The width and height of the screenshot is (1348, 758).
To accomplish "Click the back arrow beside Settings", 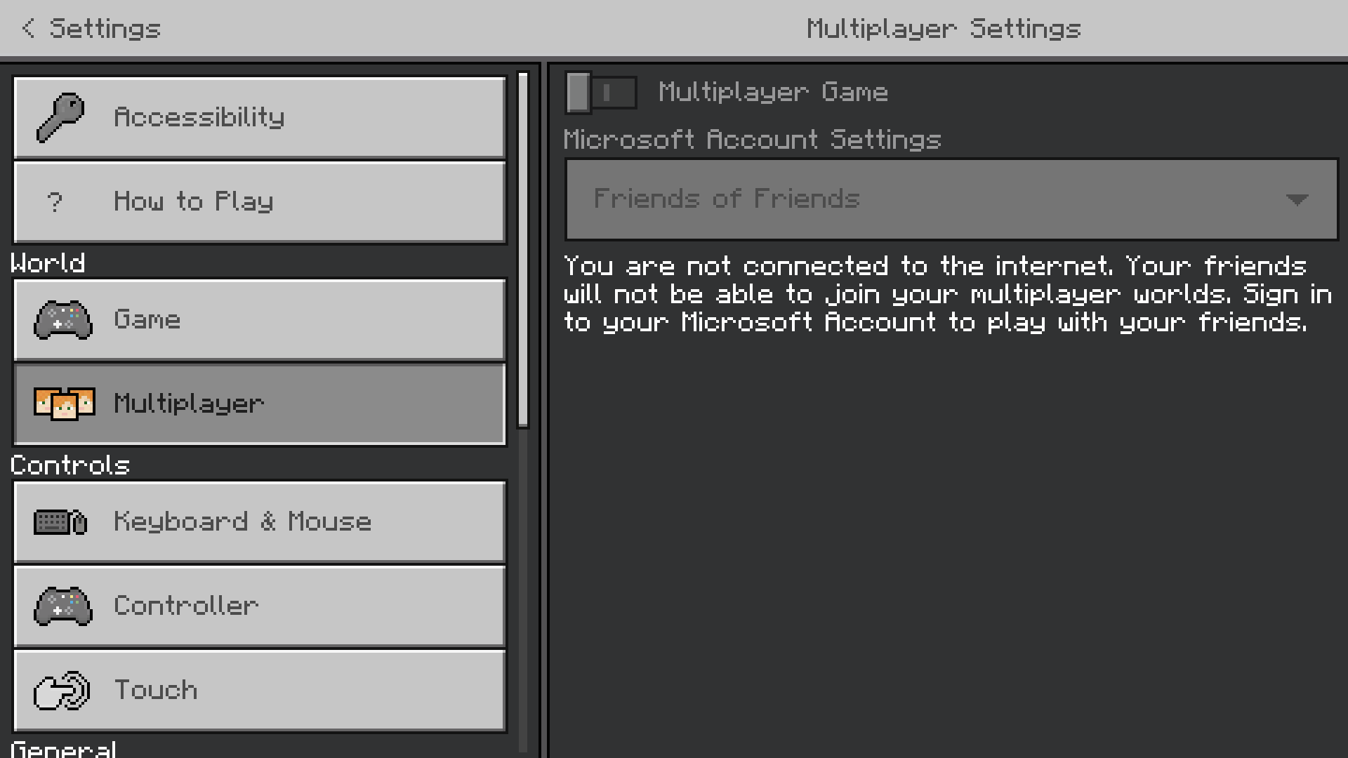I will [28, 28].
